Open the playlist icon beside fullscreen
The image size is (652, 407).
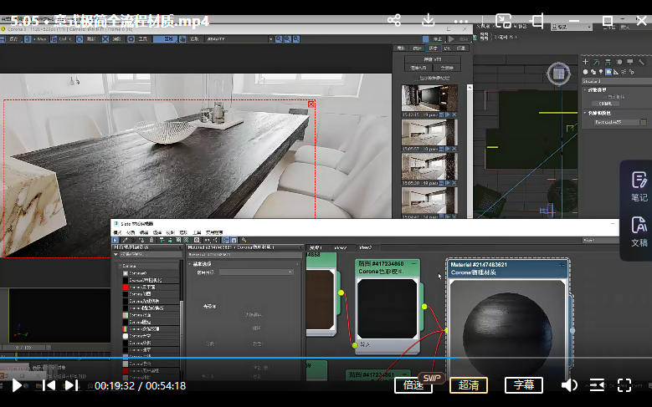click(597, 385)
